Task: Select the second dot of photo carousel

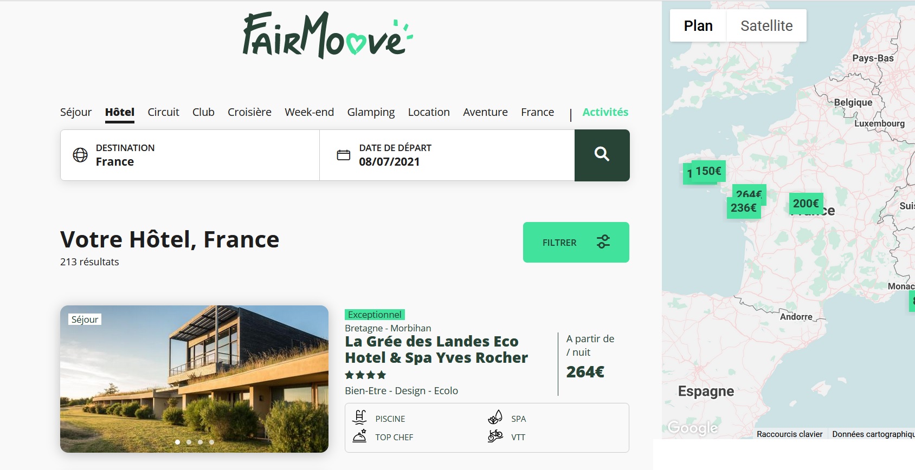Action: coord(189,442)
